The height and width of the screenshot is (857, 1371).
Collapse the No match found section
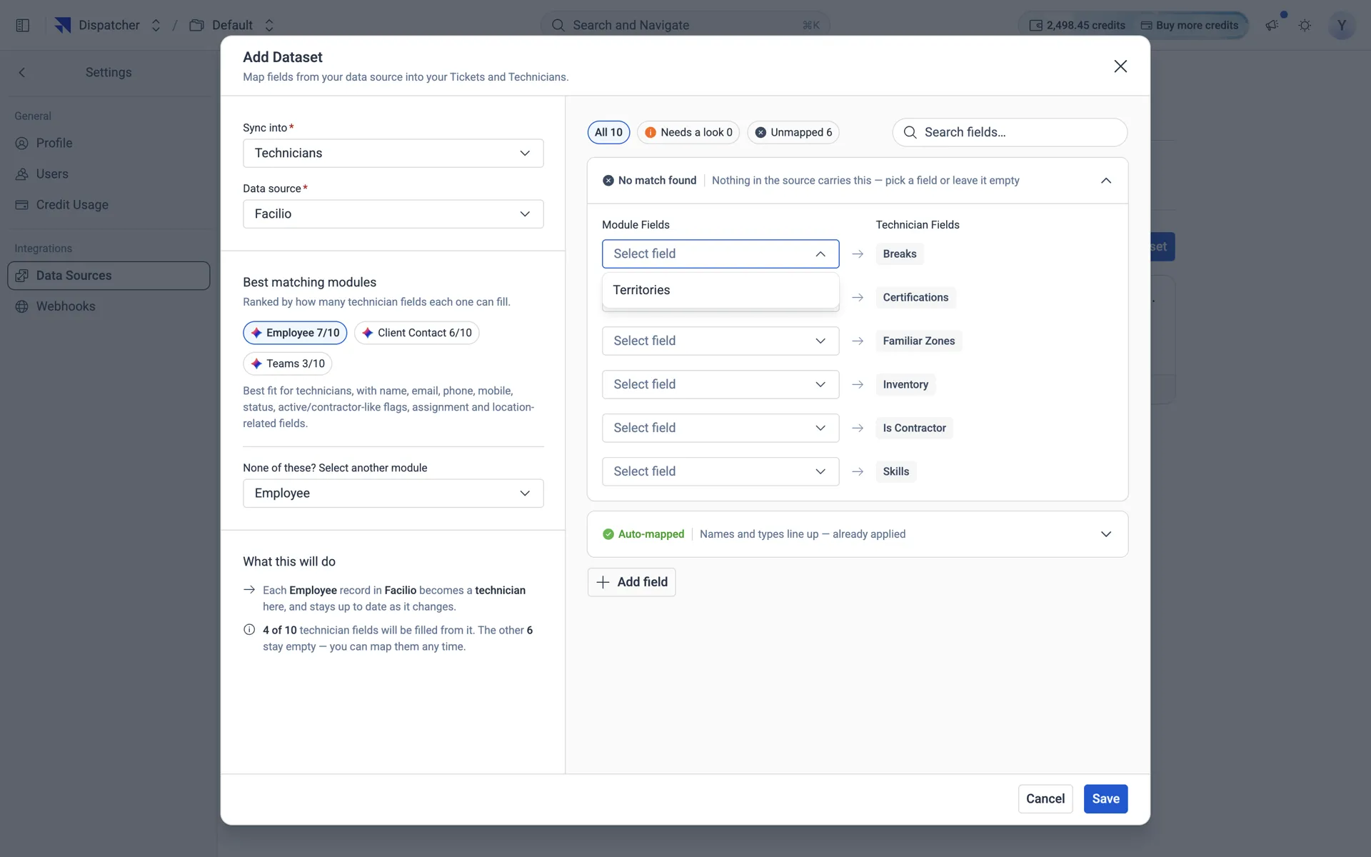(1106, 181)
